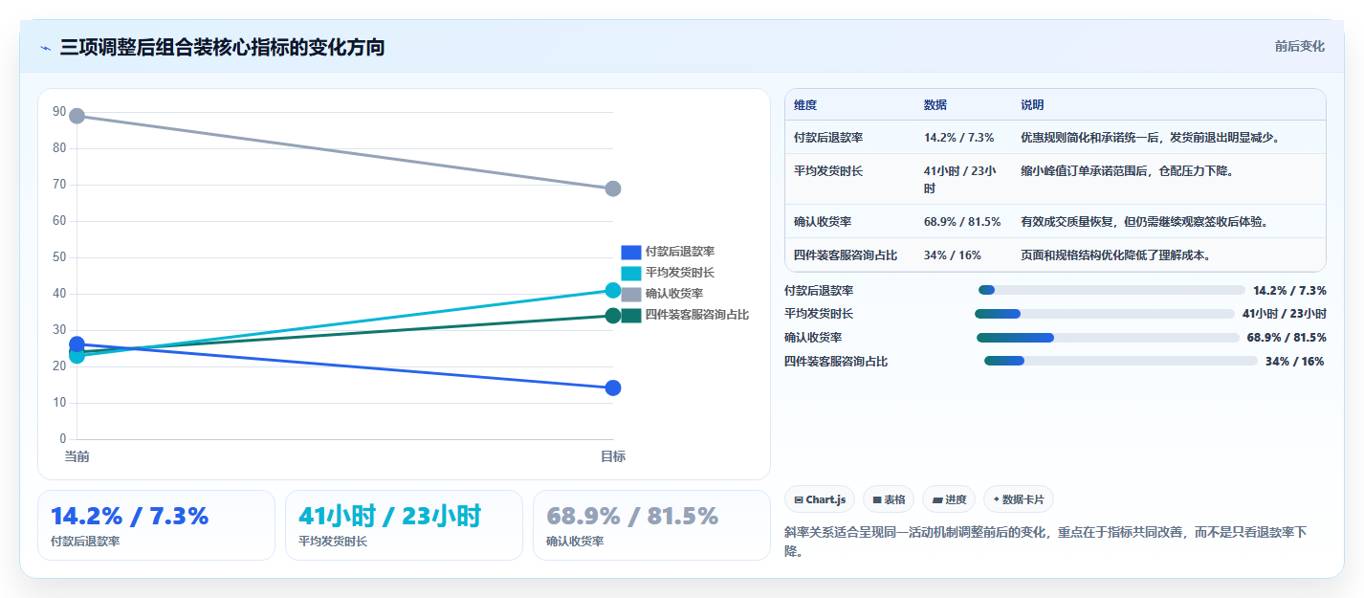Toggle the 四件装客服咨询占比 legend color box
Viewport: 1364px width, 598px height.
630,315
